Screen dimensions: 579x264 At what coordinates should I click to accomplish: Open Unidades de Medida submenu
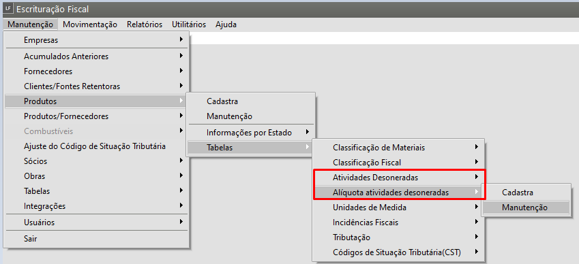tap(399, 208)
